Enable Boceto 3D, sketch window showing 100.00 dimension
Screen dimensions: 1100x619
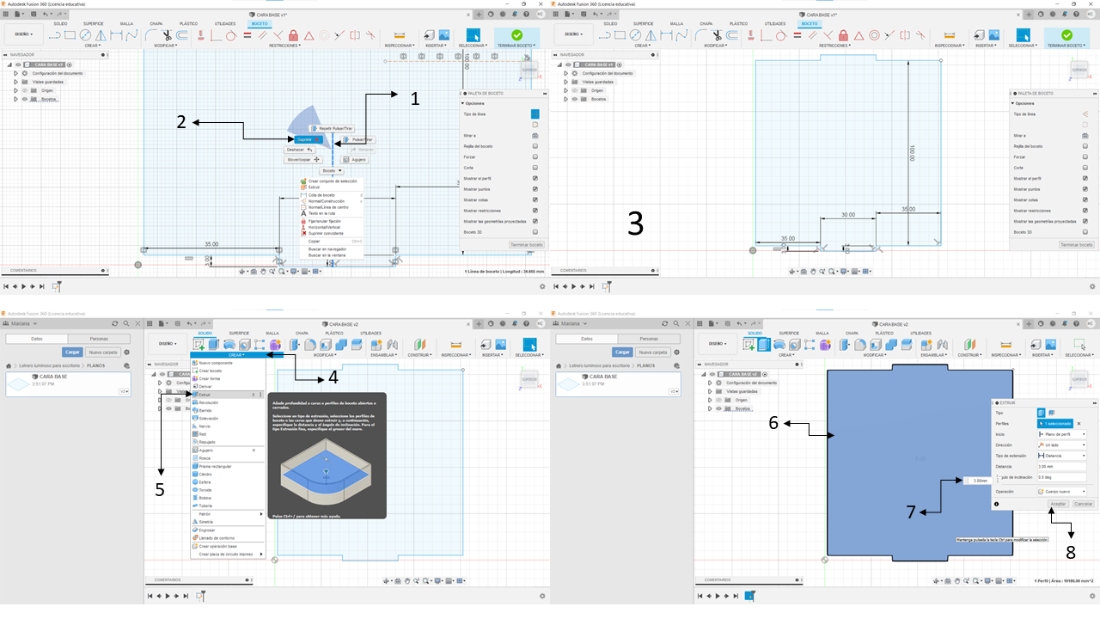(x=1085, y=232)
